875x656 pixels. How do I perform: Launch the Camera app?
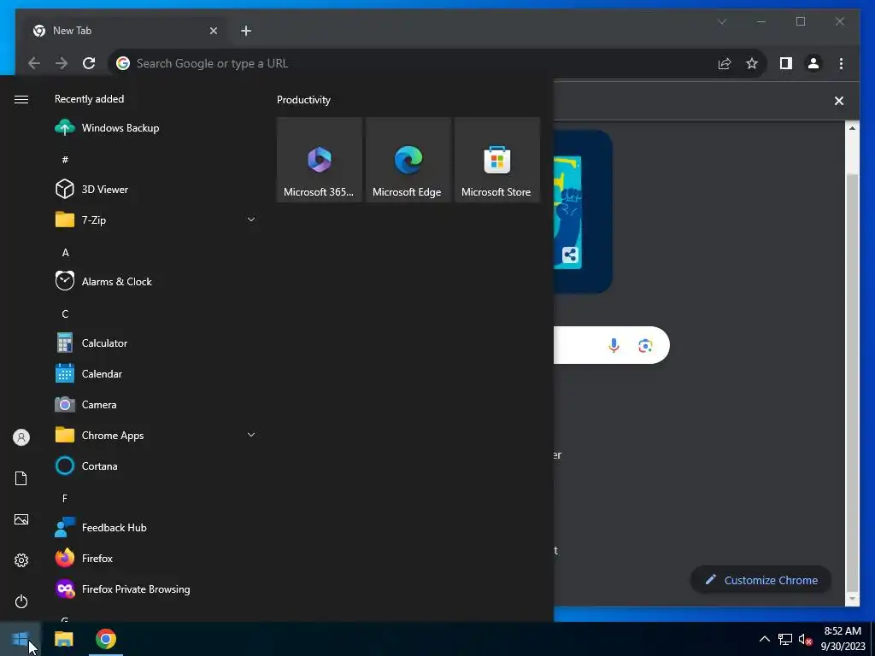156,404
